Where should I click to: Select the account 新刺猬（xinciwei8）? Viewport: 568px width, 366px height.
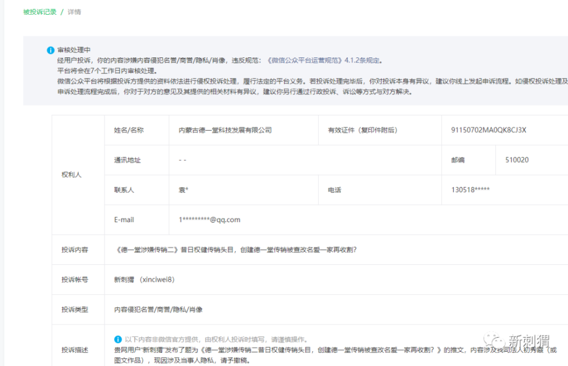[144, 280]
